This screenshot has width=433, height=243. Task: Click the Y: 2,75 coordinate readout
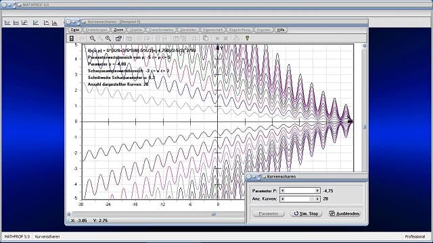pos(101,221)
